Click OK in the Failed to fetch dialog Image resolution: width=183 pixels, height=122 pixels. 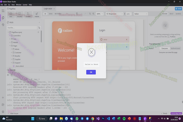pyautogui.click(x=91, y=72)
